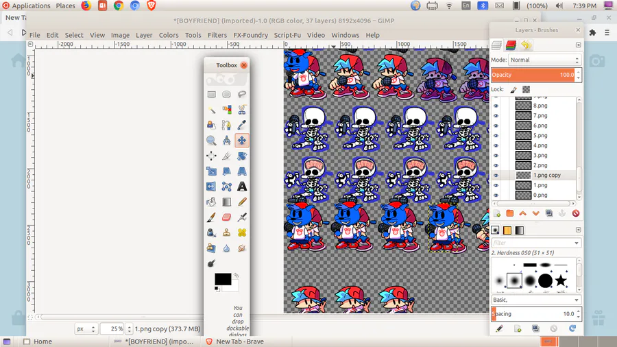Open the Script-Fu menu
The height and width of the screenshot is (347, 617).
click(287, 35)
